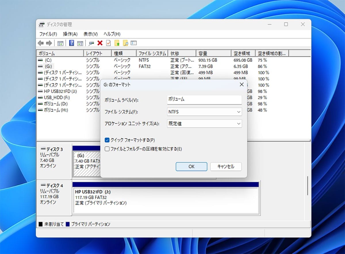Click the checklist settings toolbar icon
Viewport: 345px width, 254px height.
[x=134, y=43]
